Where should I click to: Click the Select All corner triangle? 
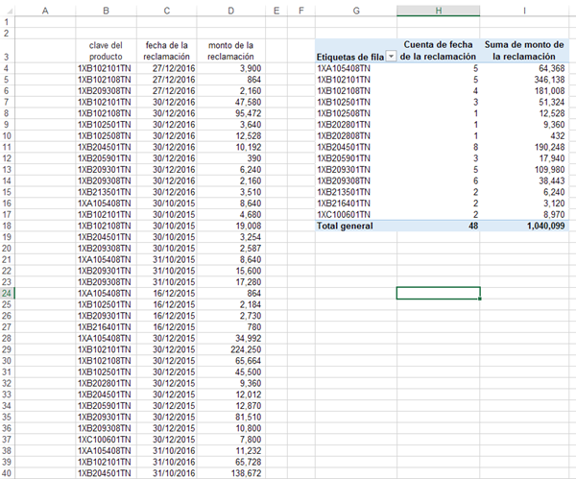[9, 11]
